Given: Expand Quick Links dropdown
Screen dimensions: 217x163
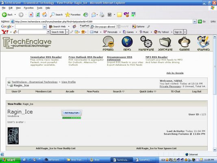Looking at the screenshot, I should (x=148, y=91).
